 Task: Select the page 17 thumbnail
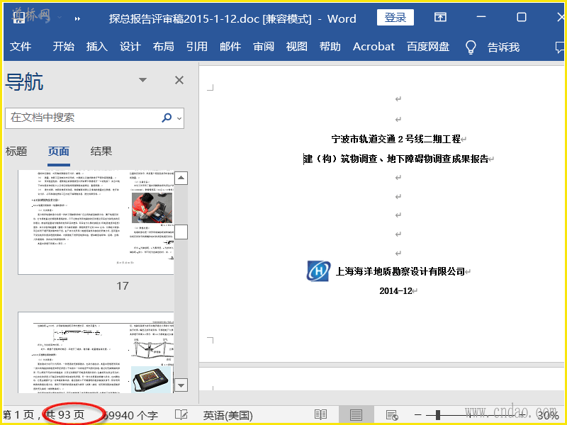(96, 222)
